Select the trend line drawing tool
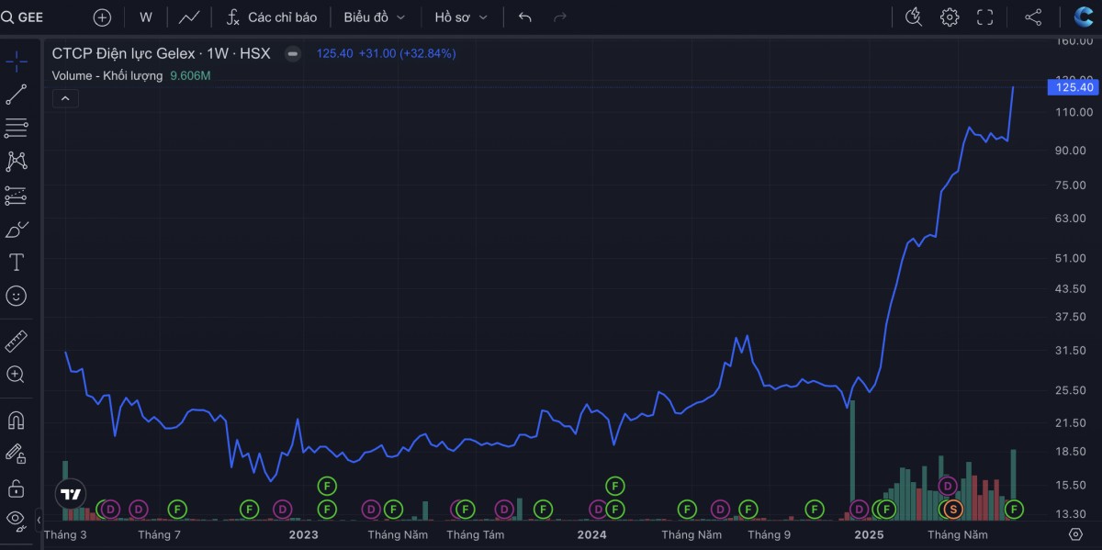Screen dimensions: 1102x550 coord(16,95)
